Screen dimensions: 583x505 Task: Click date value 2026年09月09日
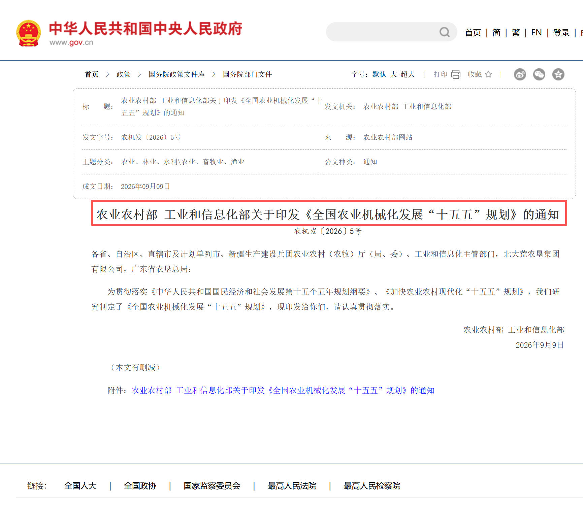[145, 187]
